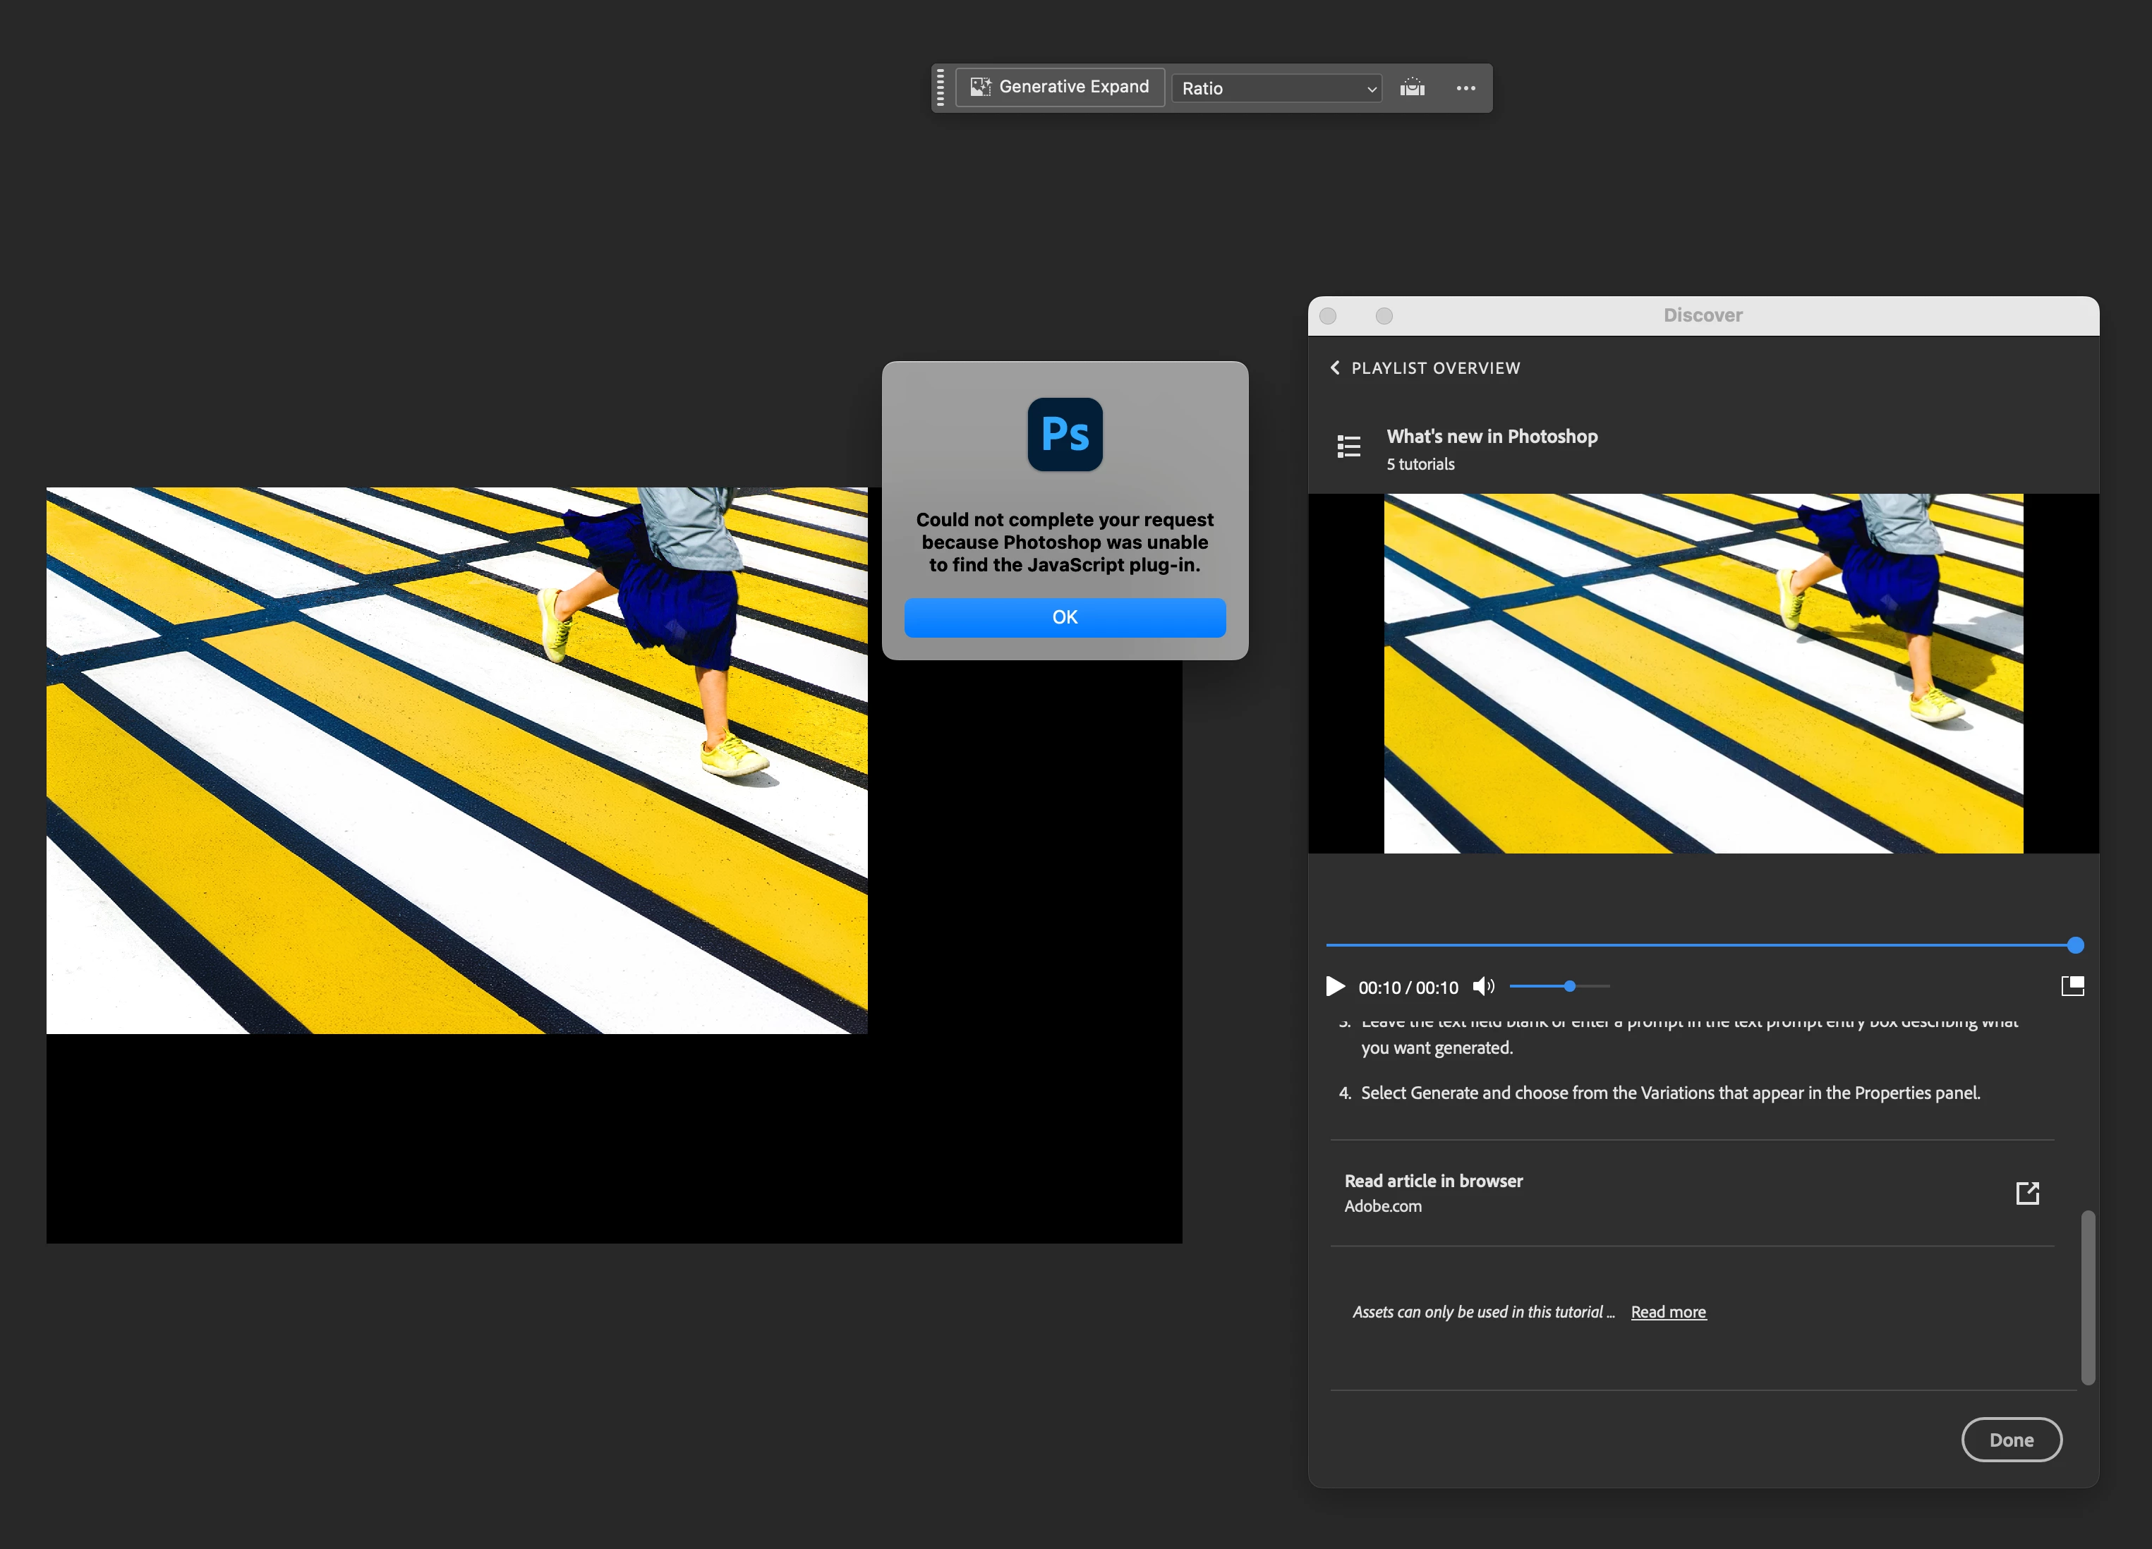This screenshot has height=1549, width=2152.
Task: Open article external link icon
Action: tap(2026, 1193)
